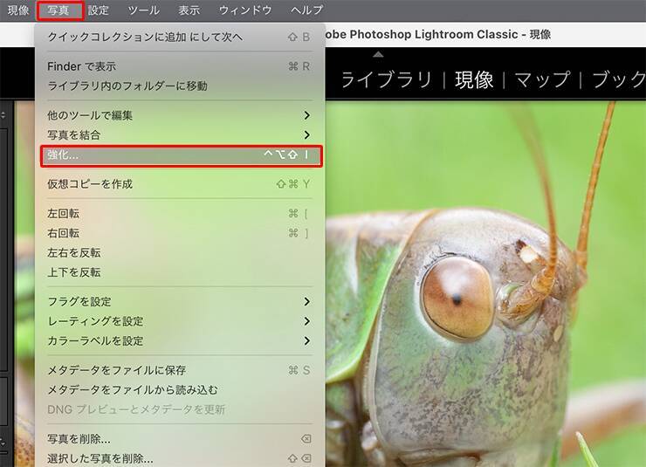Choose ライブラリ内のフォルダーに移動
This screenshot has width=646, height=467.
tap(180, 86)
